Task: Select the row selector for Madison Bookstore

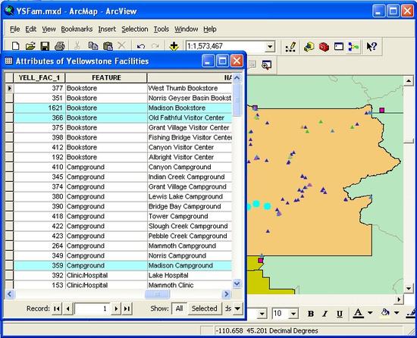Action: pos(10,108)
